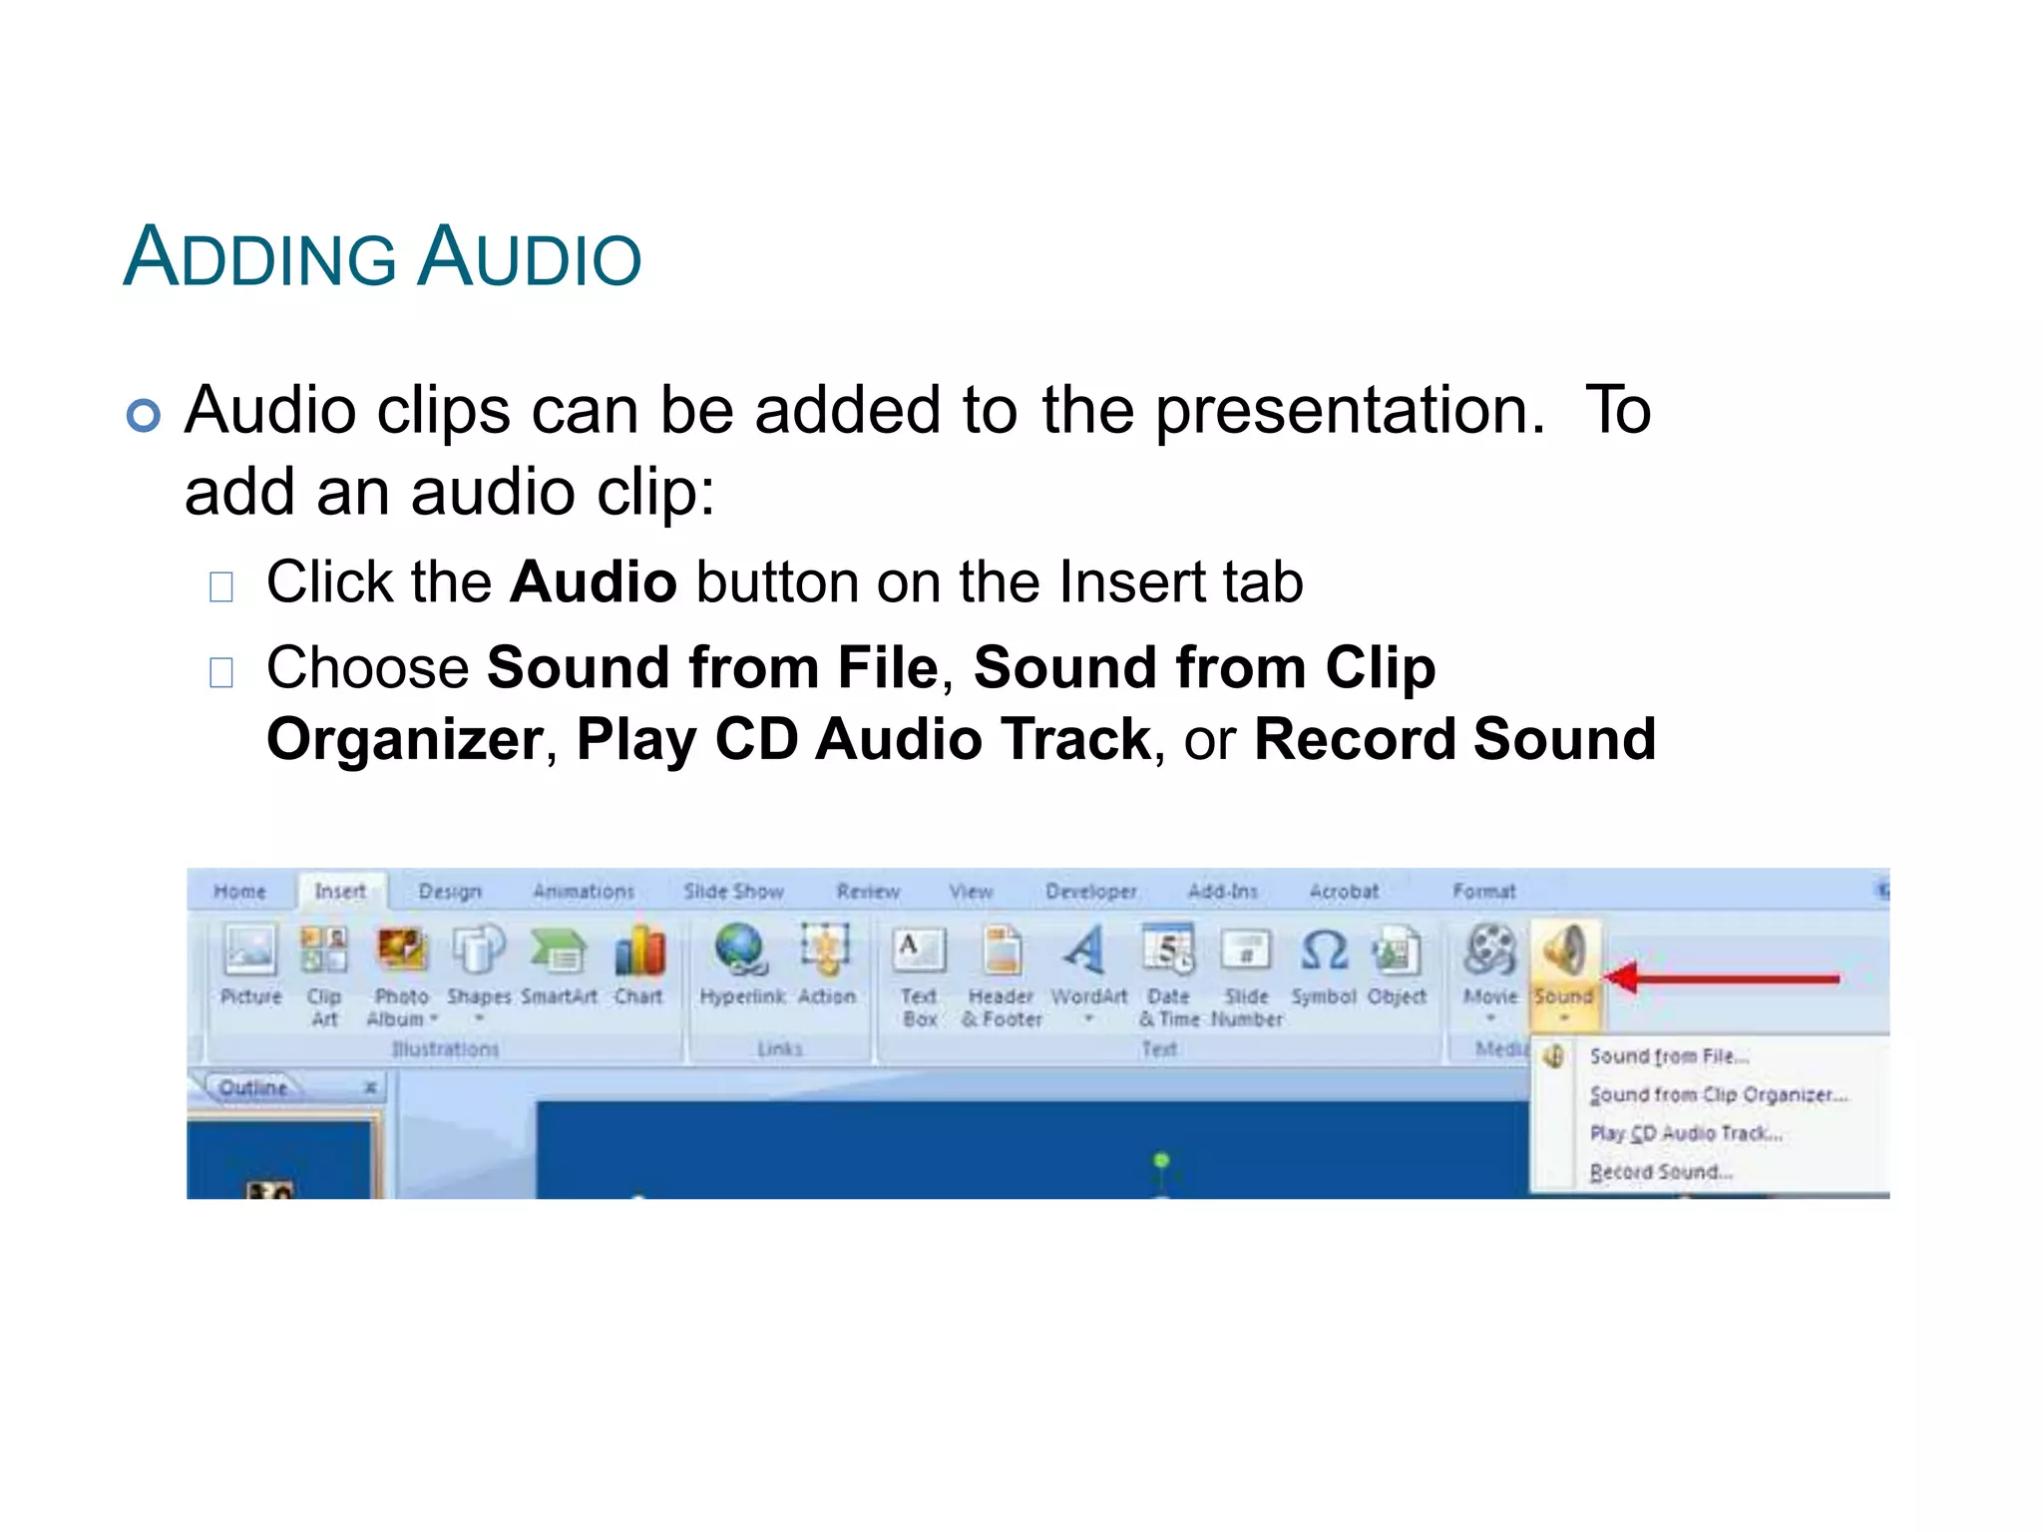Screen dimensions: 2043x1532
Task: Select the Outline pane tab
Action: coord(253,1087)
